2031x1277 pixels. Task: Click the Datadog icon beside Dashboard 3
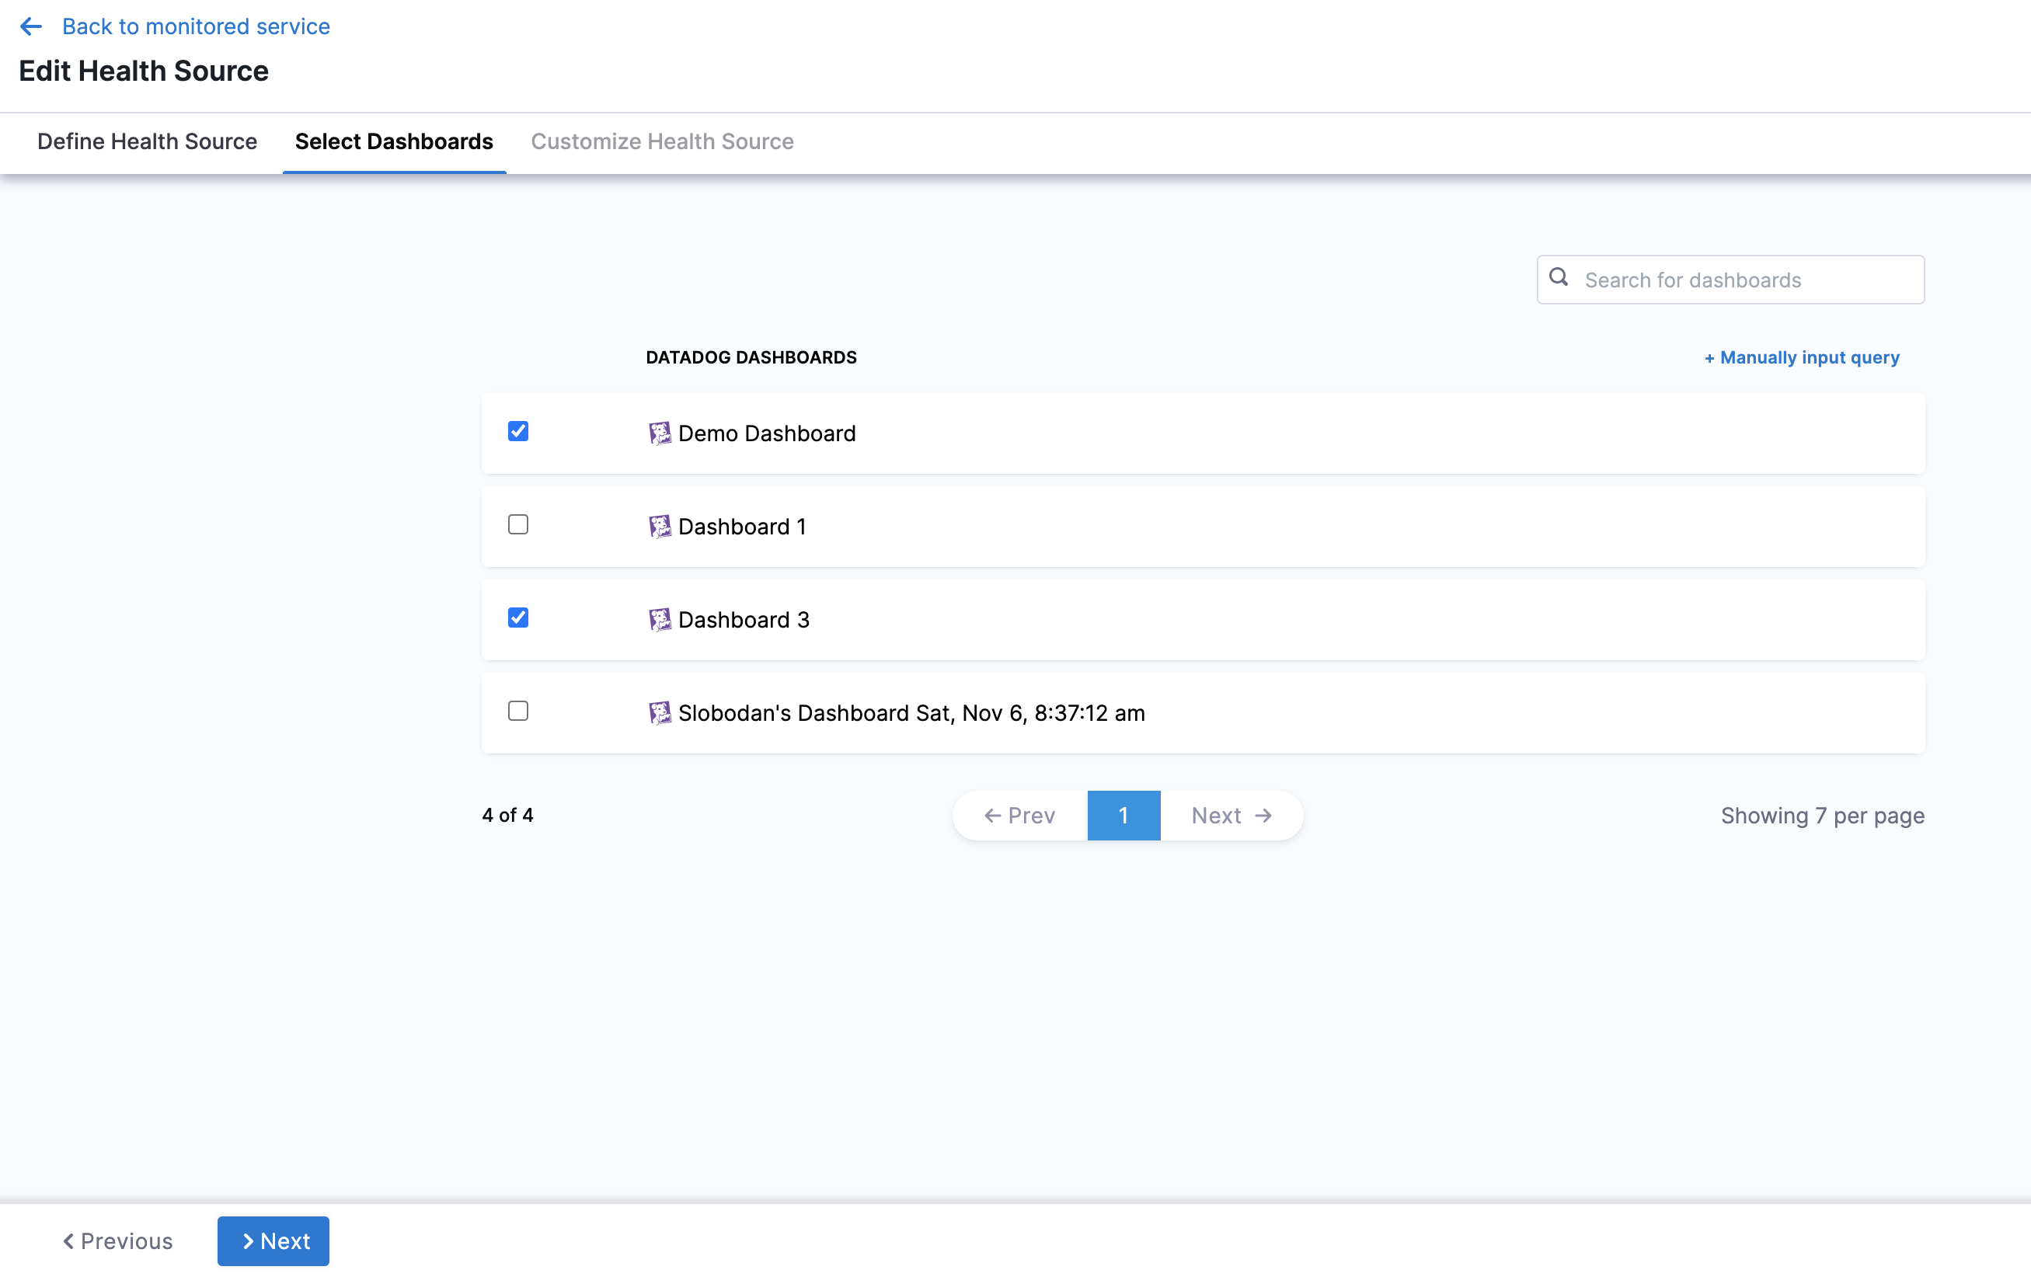(660, 619)
